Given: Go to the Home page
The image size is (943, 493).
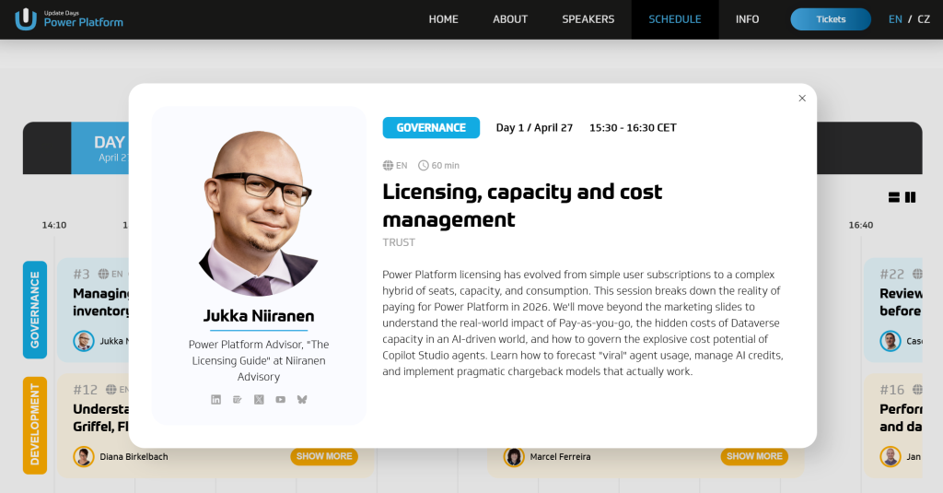Looking at the screenshot, I should coord(443,19).
